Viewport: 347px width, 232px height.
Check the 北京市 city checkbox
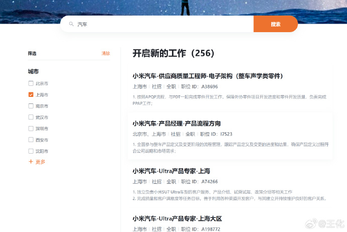[x=31, y=83]
